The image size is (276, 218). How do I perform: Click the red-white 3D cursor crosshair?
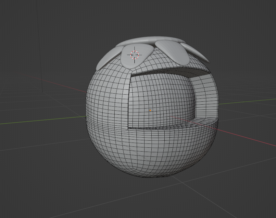tap(135, 54)
